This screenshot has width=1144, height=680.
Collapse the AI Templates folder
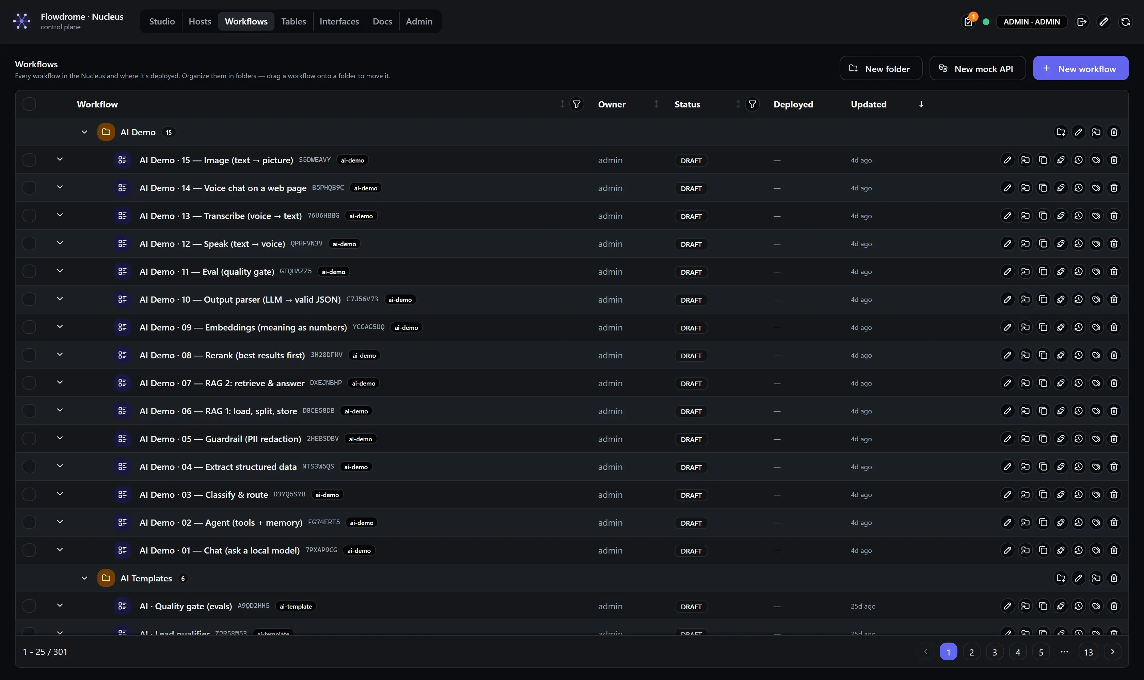[84, 578]
